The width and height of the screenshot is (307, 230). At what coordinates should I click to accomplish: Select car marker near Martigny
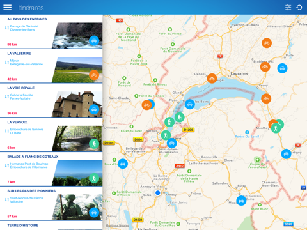[286, 154]
